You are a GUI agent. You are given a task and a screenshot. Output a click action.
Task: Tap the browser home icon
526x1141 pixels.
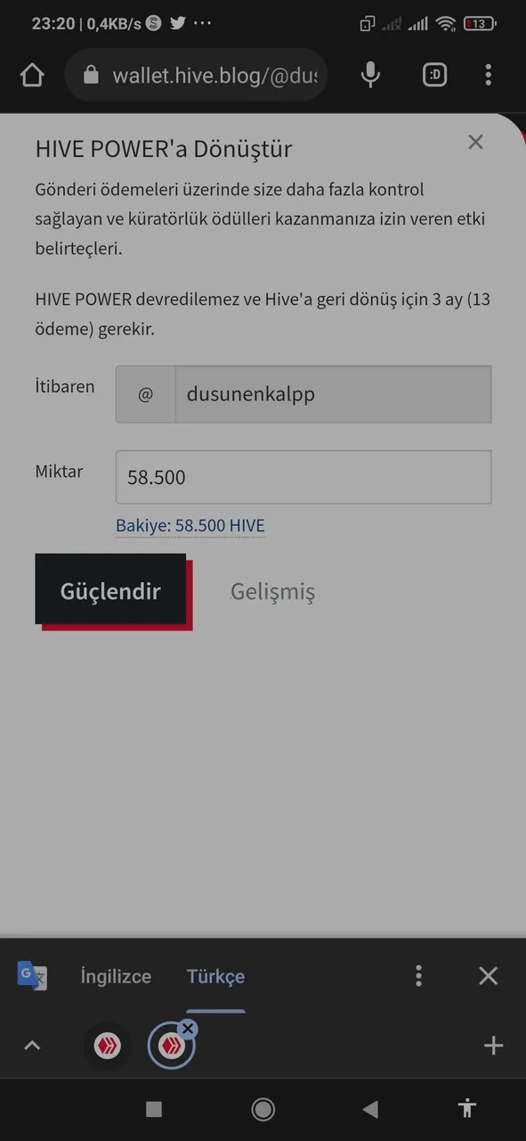point(32,76)
